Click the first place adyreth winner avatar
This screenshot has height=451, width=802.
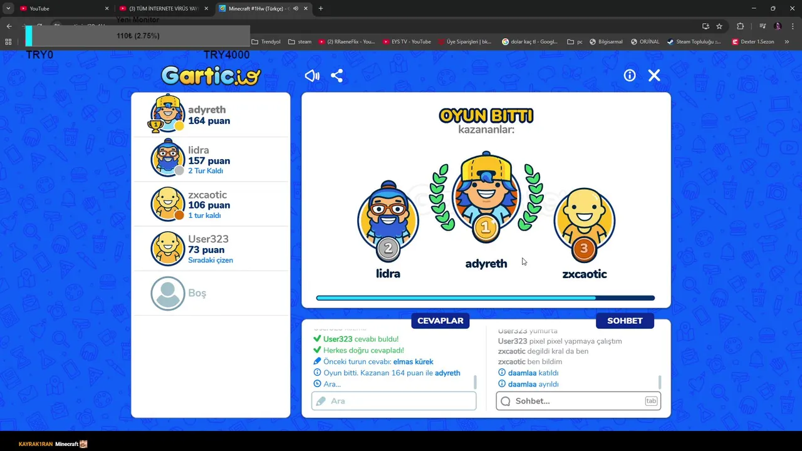coord(486,197)
